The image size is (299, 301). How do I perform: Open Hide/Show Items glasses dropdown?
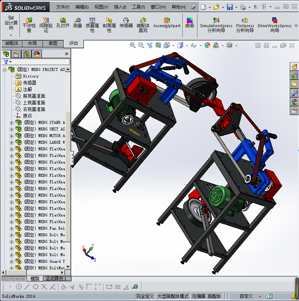200,46
